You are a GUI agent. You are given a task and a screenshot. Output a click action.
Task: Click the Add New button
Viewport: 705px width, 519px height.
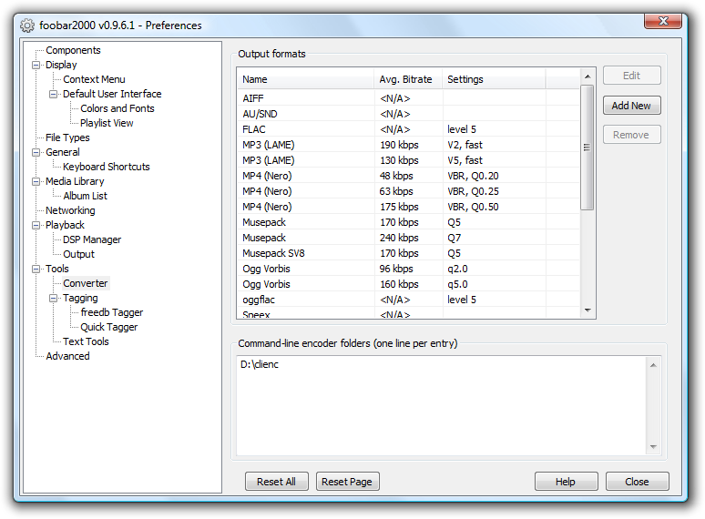[x=631, y=106]
